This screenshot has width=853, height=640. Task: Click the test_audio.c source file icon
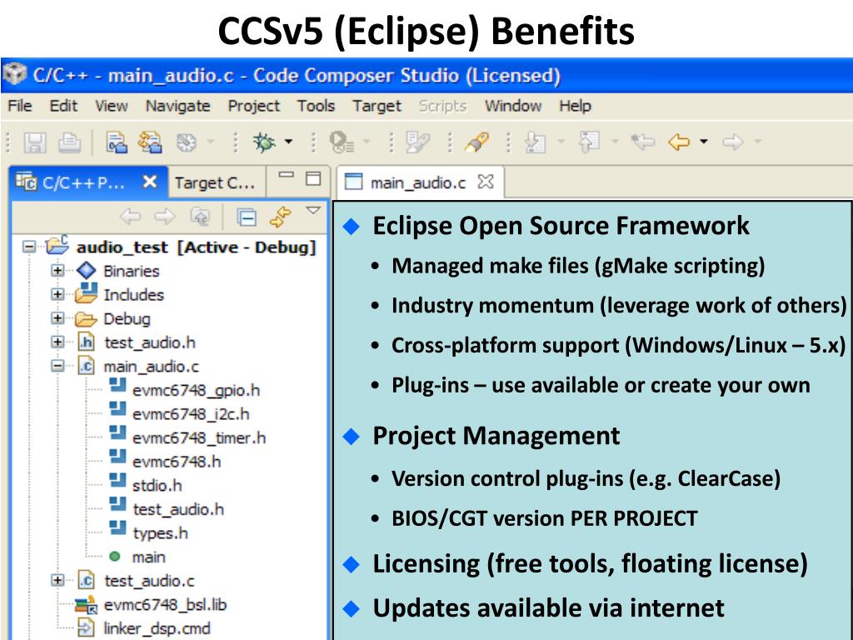(86, 580)
